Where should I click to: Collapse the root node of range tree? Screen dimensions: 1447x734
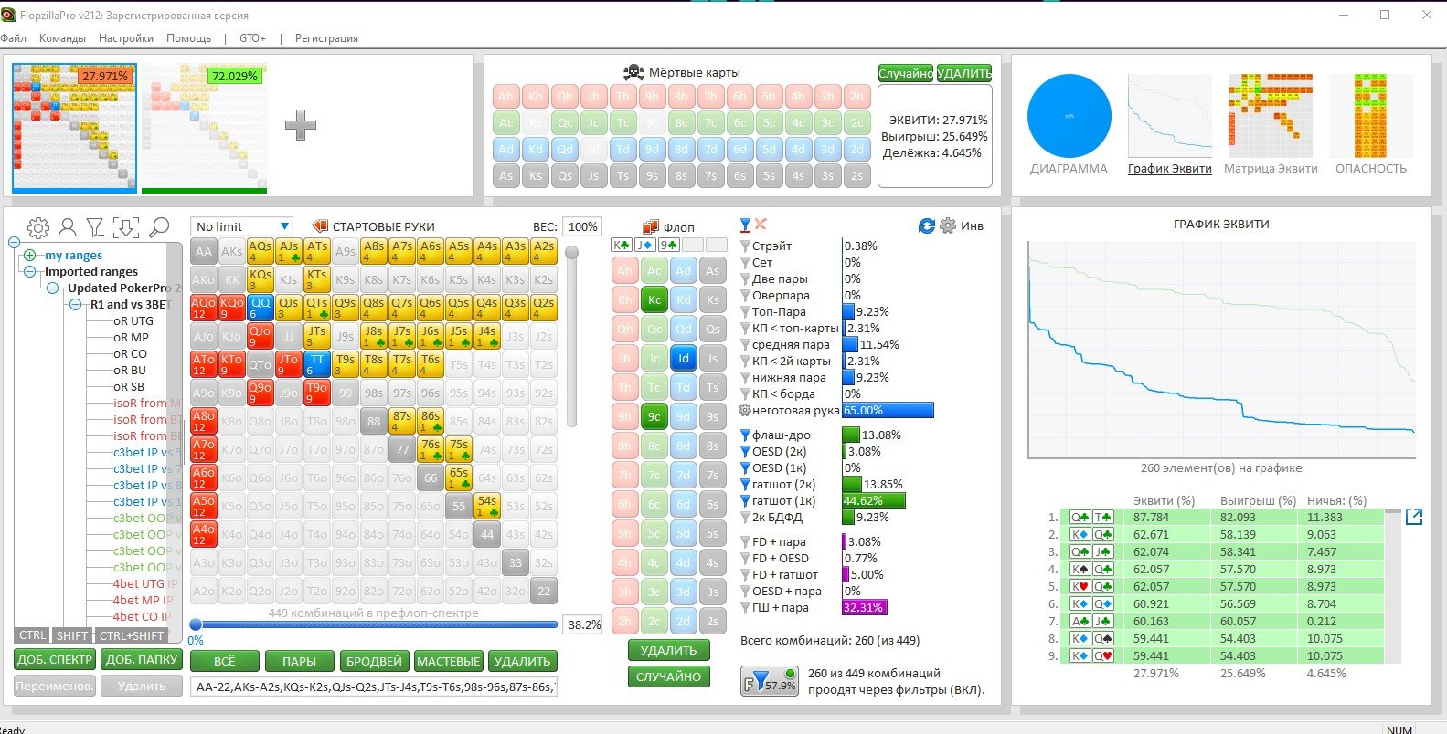[x=15, y=243]
